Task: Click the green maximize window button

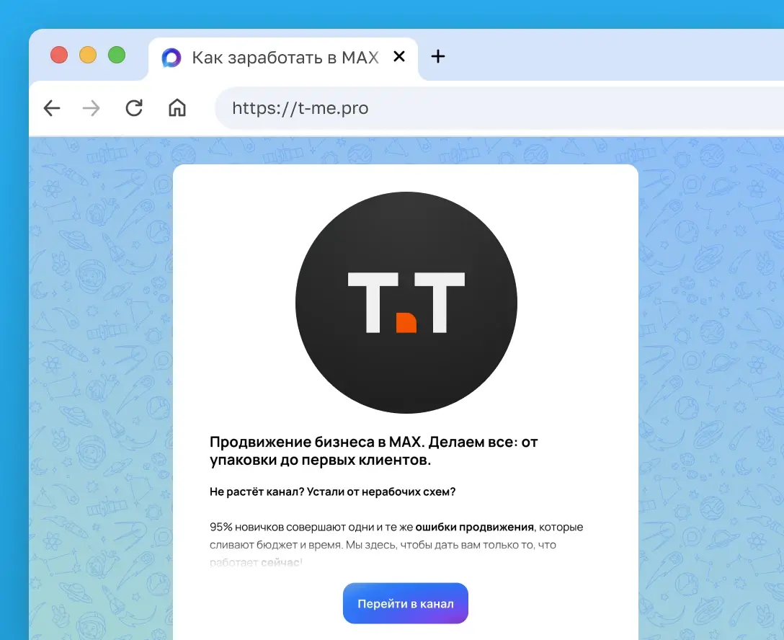Action: [117, 55]
